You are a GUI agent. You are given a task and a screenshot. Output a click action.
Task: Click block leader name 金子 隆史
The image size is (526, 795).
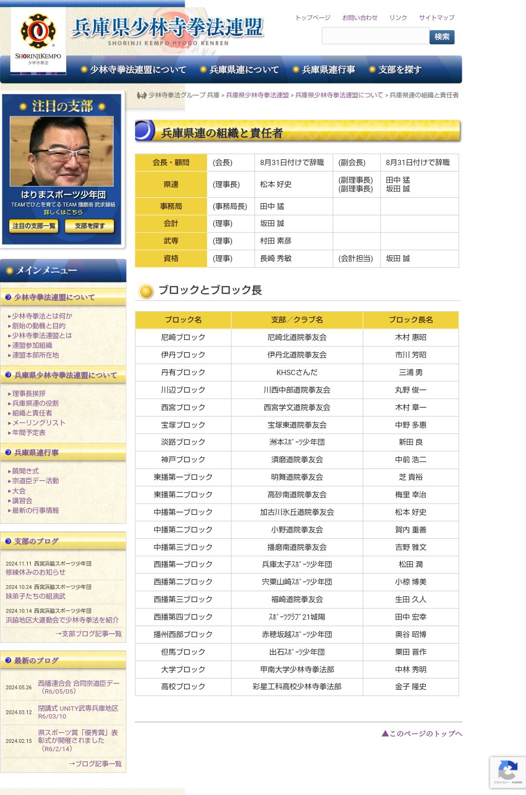coord(411,686)
